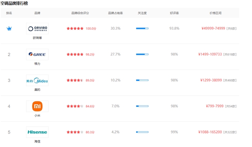Click the 欧瑞博 brand name link
Viewport: 252px width, 147px height.
coord(37,38)
